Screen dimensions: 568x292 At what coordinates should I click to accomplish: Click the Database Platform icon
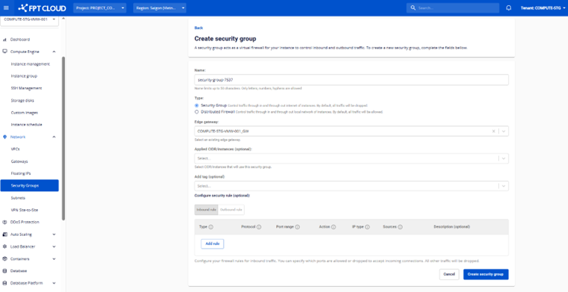[x=4, y=283]
